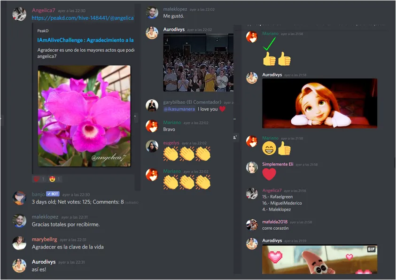Toggle the heart-eyes emoji reaction under the orchid post
Screen dimensions: 396x280
(54, 179)
